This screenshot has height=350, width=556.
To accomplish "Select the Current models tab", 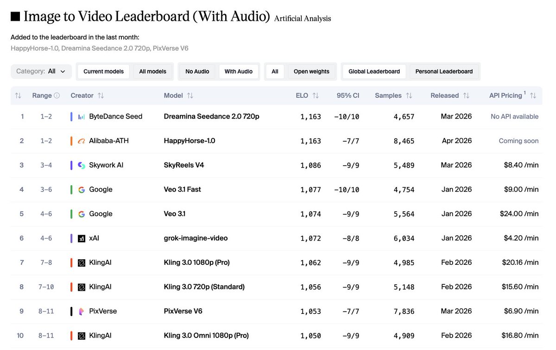I will (x=103, y=71).
